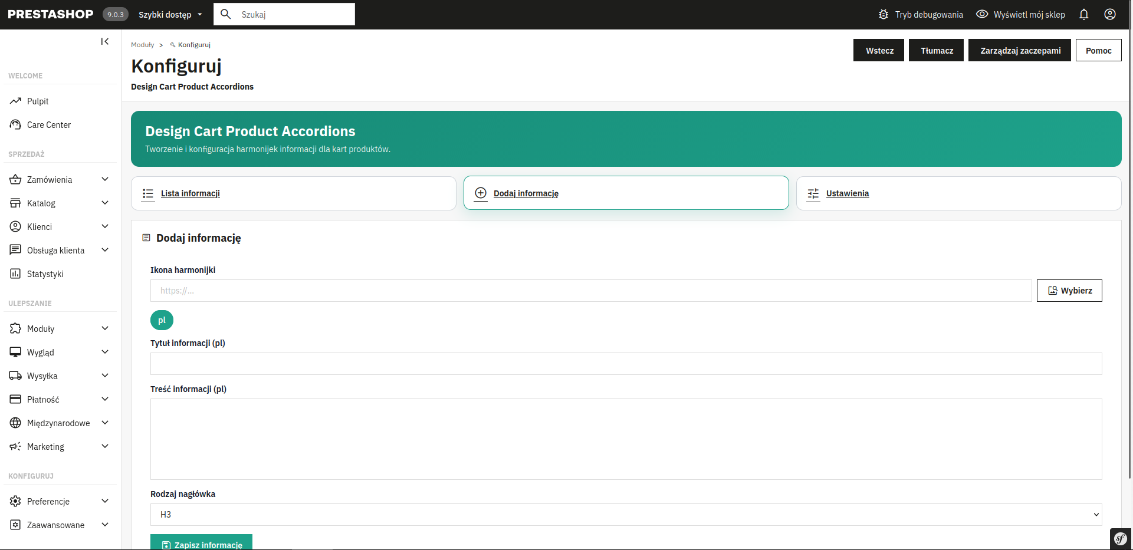
Task: Focus the Treść informacji textarea
Action: coord(626,439)
